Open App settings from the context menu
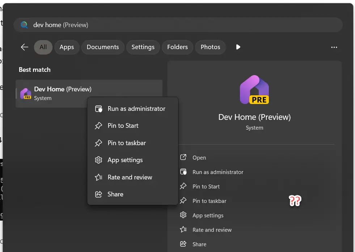 (133, 160)
